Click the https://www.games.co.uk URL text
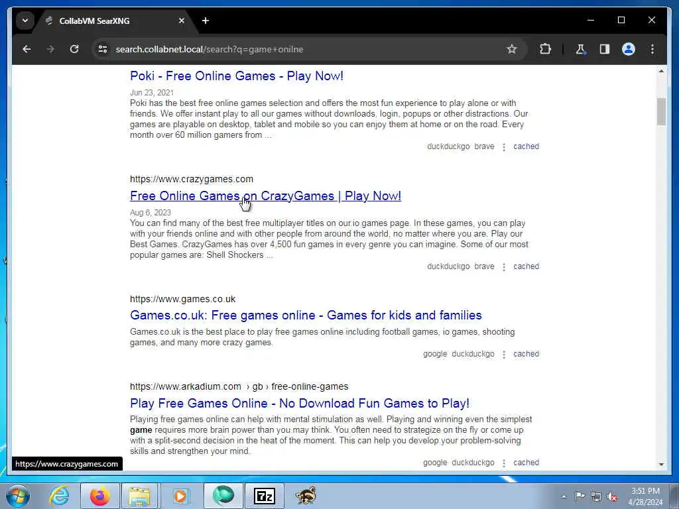The height and width of the screenshot is (509, 679). coord(183,299)
